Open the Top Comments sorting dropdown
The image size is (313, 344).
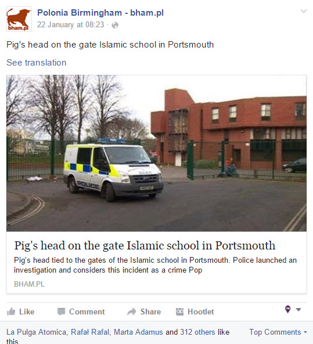pyautogui.click(x=278, y=332)
